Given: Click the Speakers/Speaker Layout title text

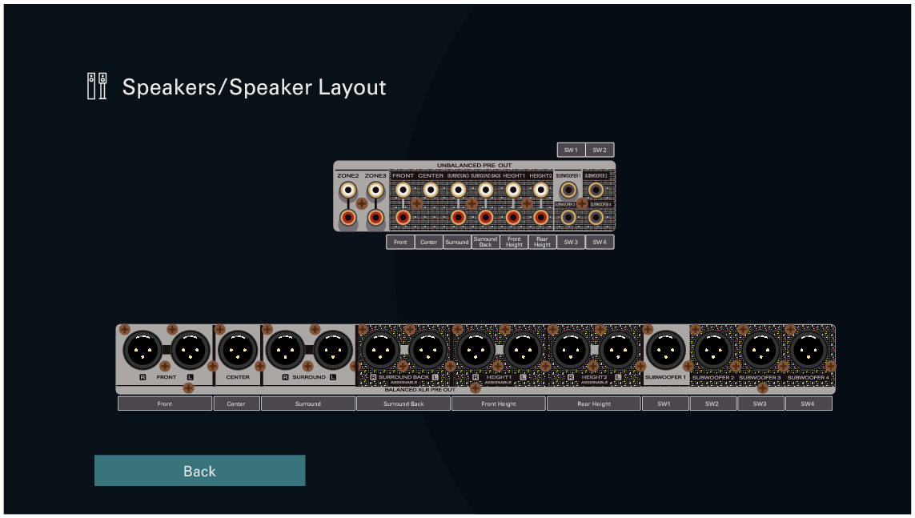Looking at the screenshot, I should point(254,87).
